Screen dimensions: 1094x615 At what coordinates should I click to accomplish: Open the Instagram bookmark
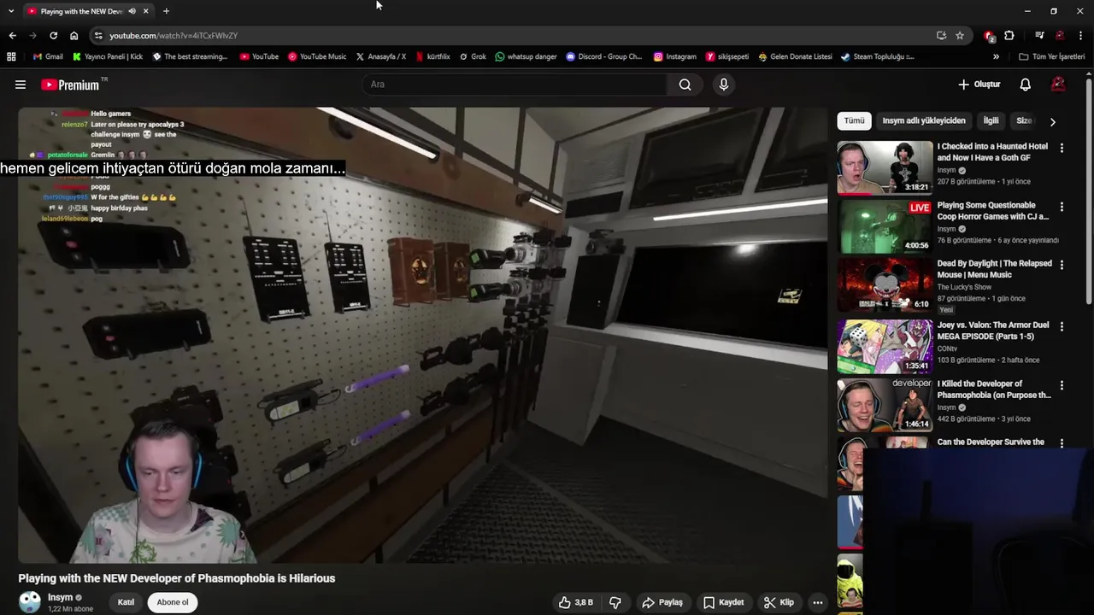coord(675,56)
